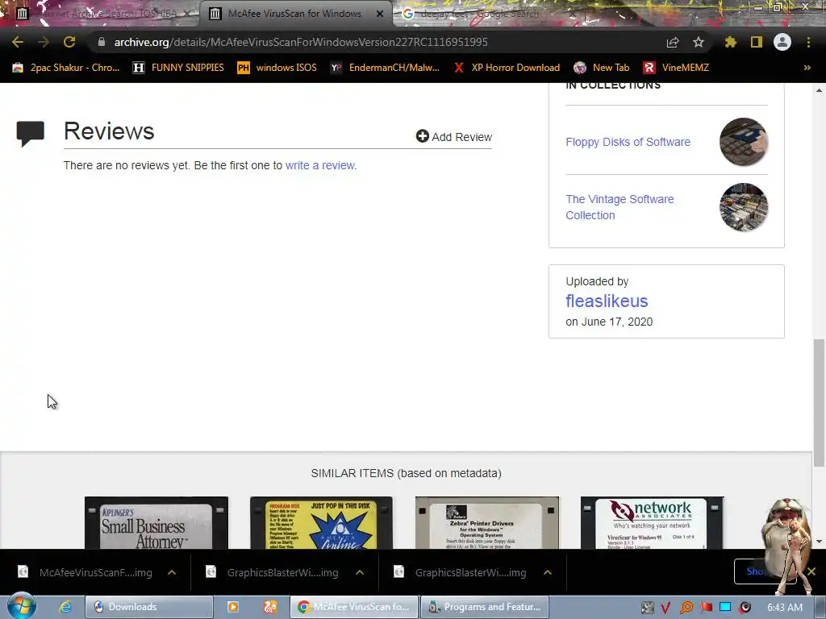
Task: Close the downloads bar
Action: pyautogui.click(x=811, y=571)
